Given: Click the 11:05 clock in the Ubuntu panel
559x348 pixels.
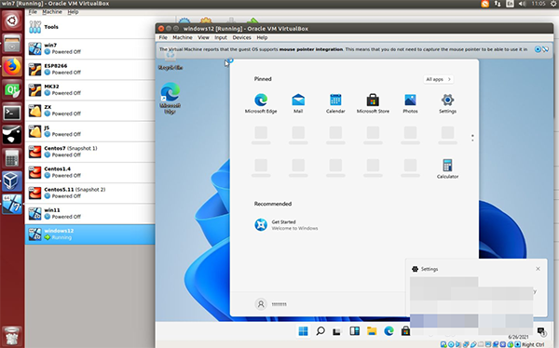Looking at the screenshot, I should point(539,4).
